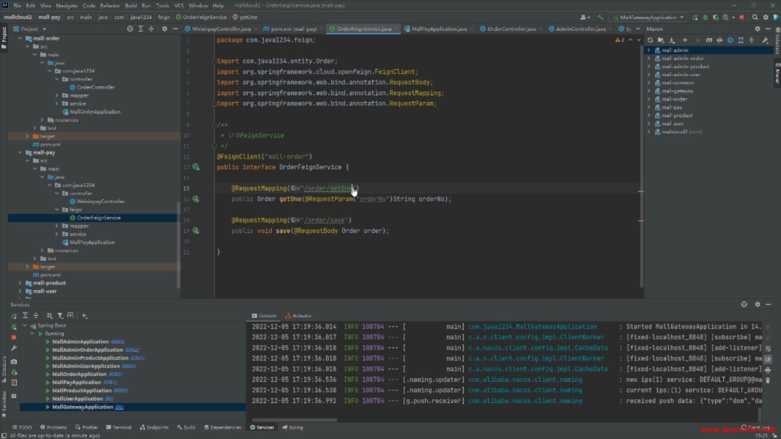Expand mall-gateway in Maven panel
The height and width of the screenshot is (439, 781).
(649, 91)
